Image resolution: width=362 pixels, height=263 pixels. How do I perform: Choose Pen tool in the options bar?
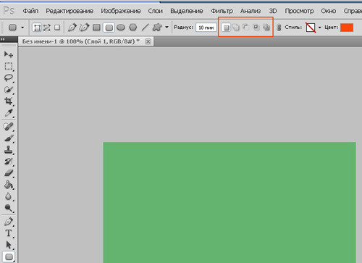(72, 28)
